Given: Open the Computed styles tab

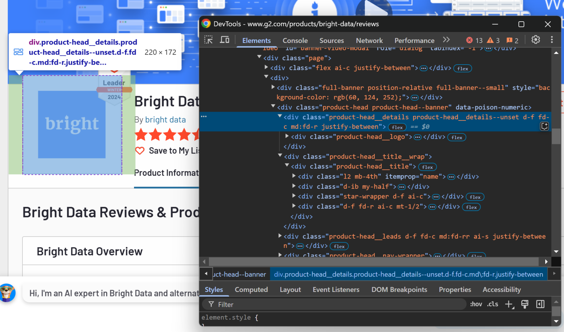Looking at the screenshot, I should (251, 290).
